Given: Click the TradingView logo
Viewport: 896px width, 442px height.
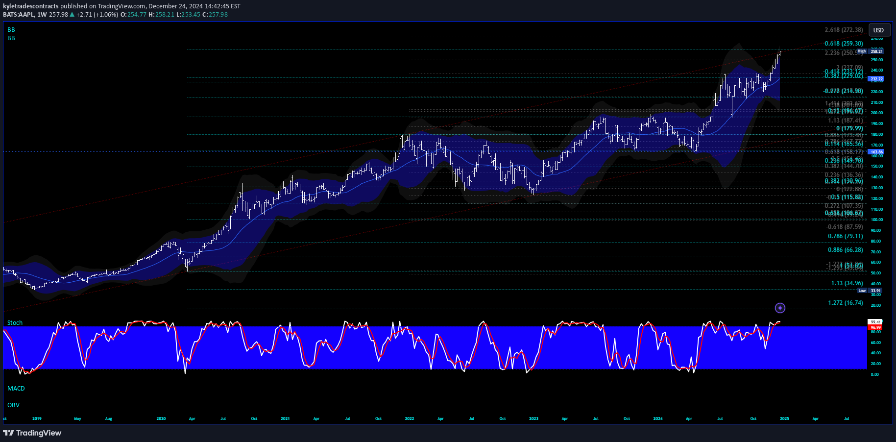Looking at the screenshot, I should (x=32, y=433).
